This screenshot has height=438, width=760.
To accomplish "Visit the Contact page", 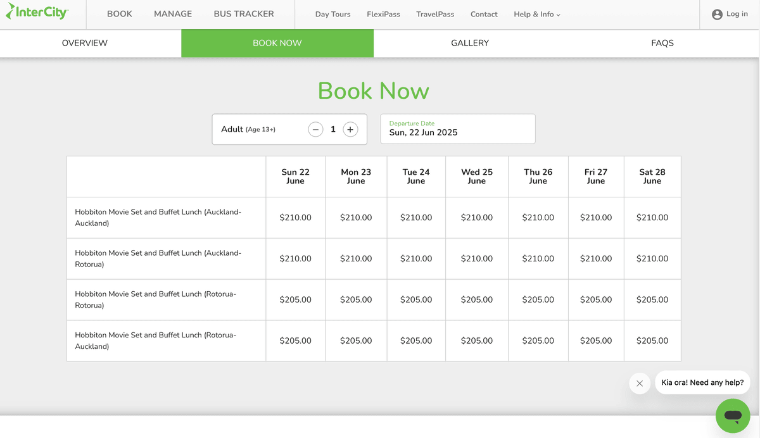I will tap(484, 14).
